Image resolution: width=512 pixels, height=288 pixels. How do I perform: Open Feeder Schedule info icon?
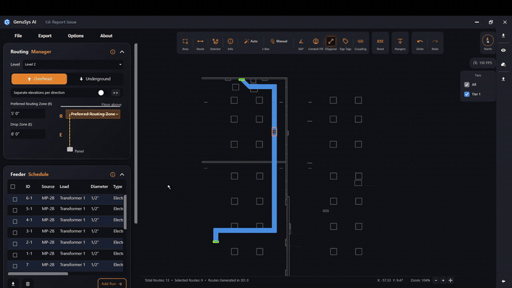coord(113,175)
